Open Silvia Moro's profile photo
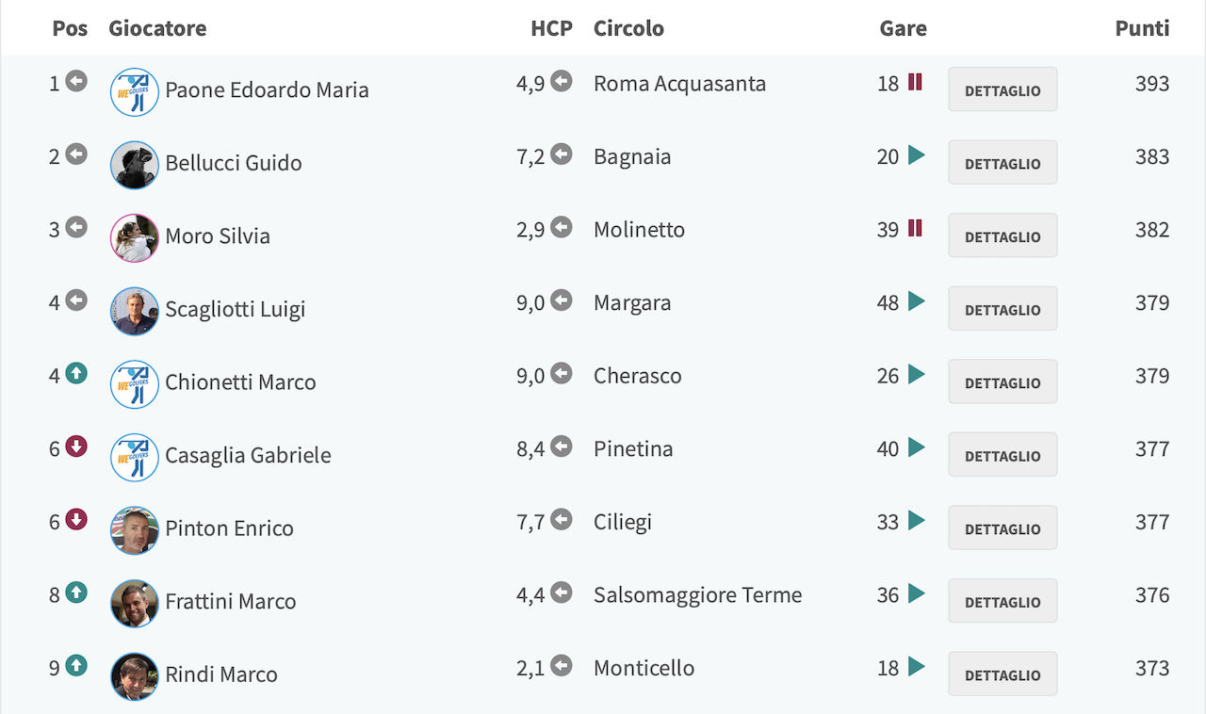Image resolution: width=1206 pixels, height=714 pixels. [x=135, y=237]
